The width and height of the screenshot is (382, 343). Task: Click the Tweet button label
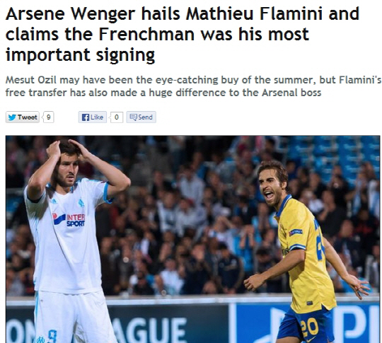[28, 117]
